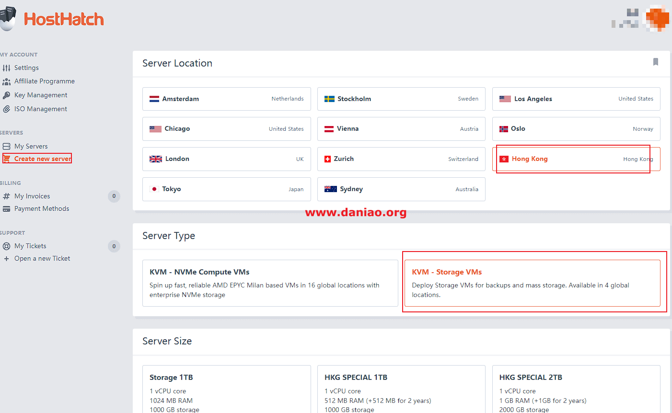Open Payment Methods
The image size is (672, 413).
point(42,209)
